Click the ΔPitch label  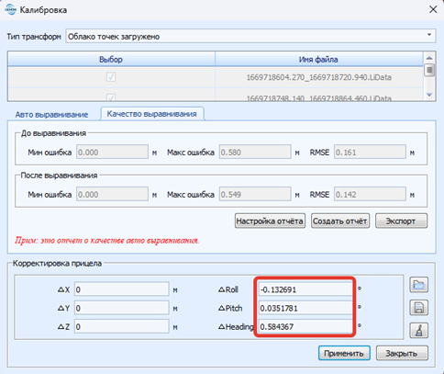230,308
